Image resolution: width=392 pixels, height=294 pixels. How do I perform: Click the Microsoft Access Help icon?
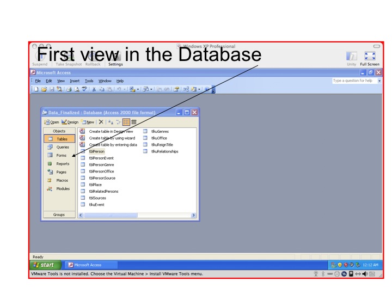click(207, 89)
